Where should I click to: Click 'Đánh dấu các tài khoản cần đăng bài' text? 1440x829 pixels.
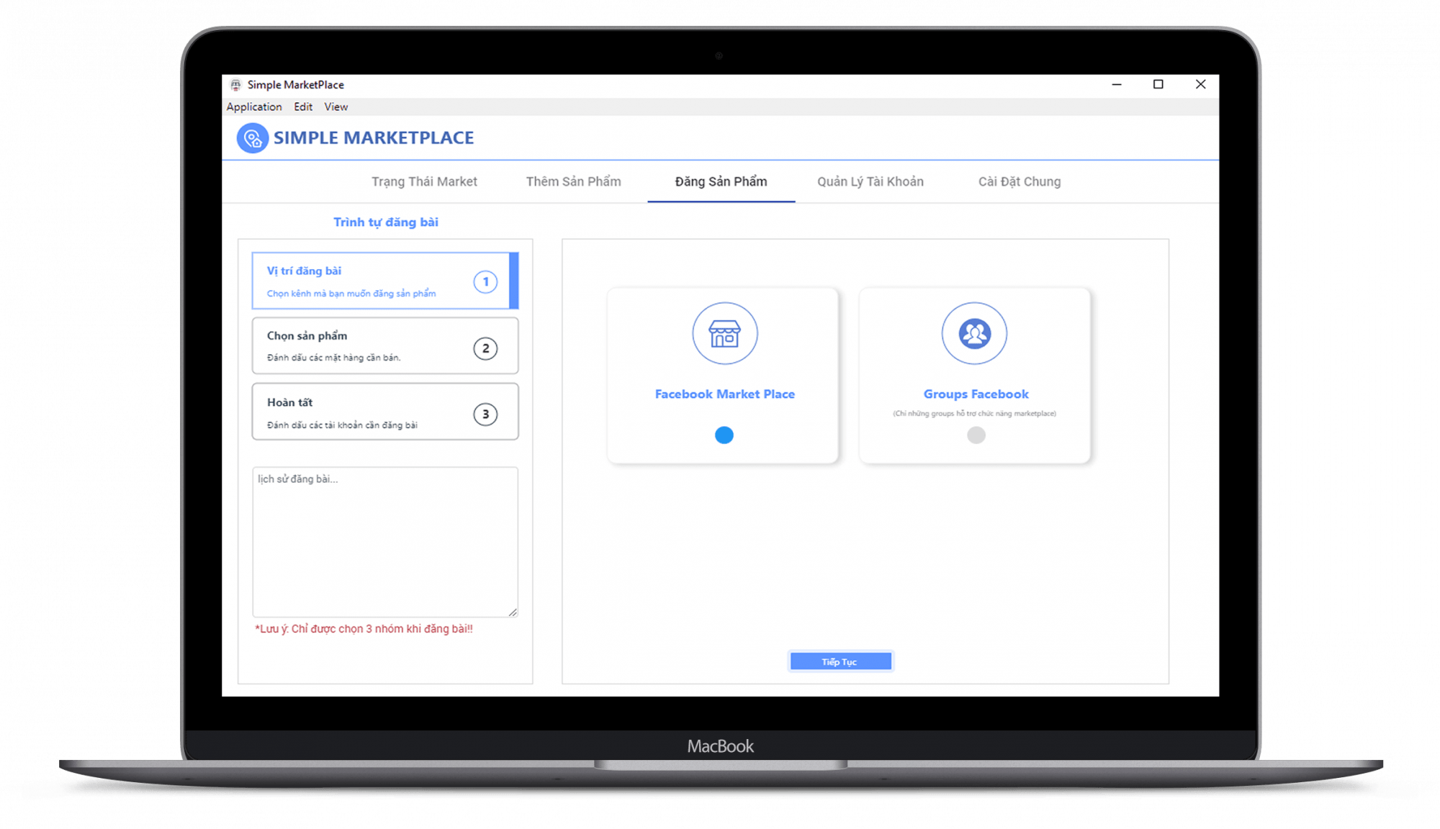(342, 425)
